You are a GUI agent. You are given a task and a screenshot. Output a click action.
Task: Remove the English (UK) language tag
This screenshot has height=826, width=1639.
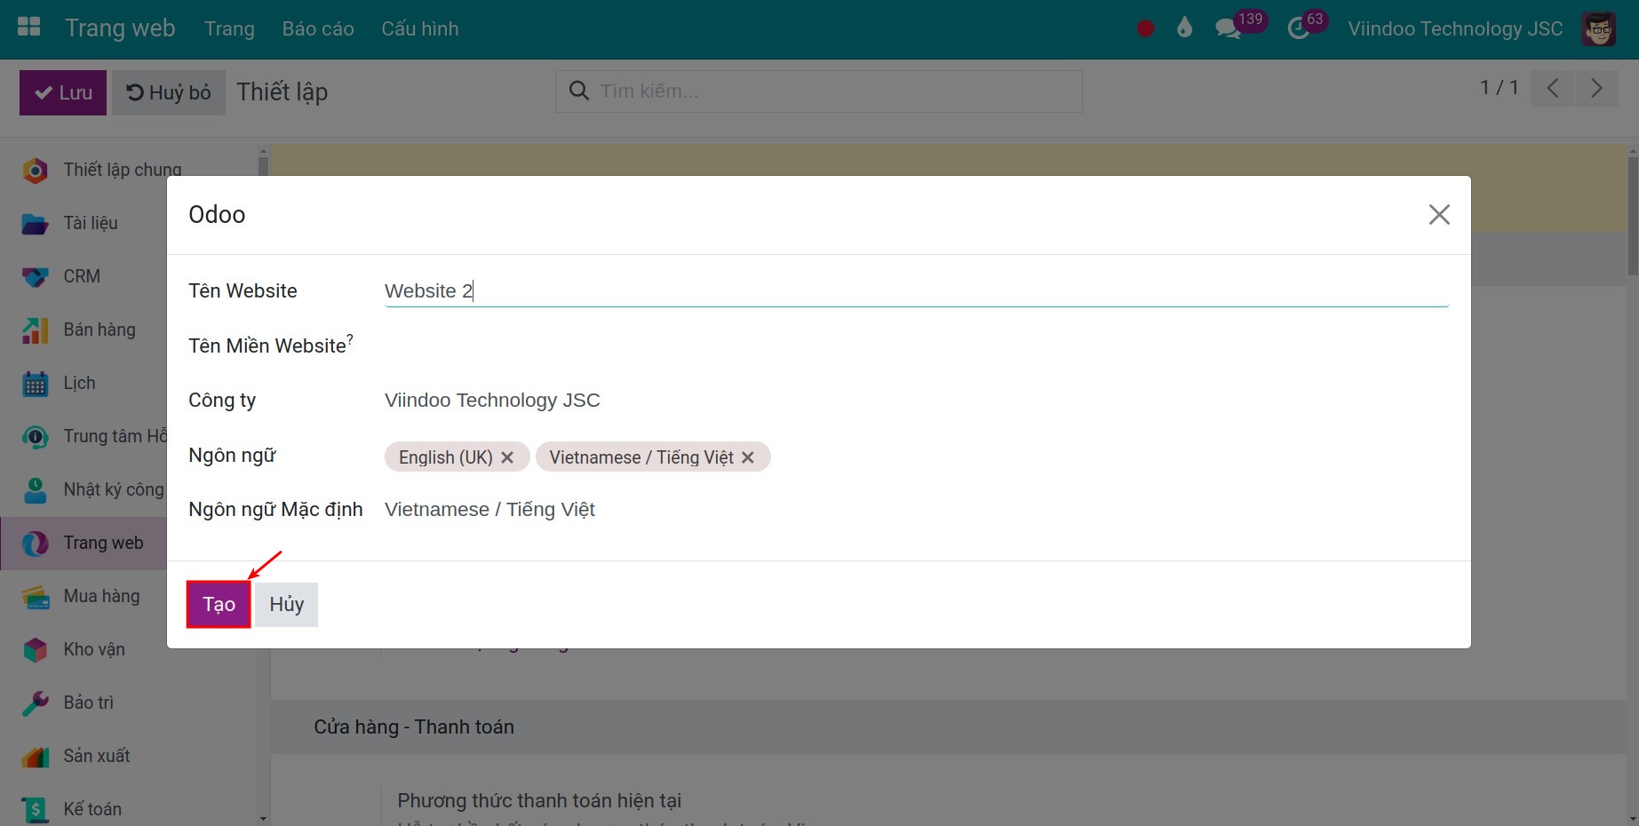[x=507, y=457]
